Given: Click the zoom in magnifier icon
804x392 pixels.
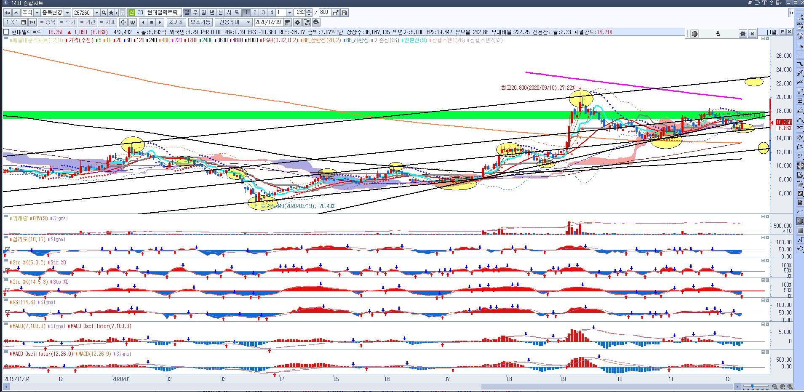Looking at the screenshot, I should 783,387.
